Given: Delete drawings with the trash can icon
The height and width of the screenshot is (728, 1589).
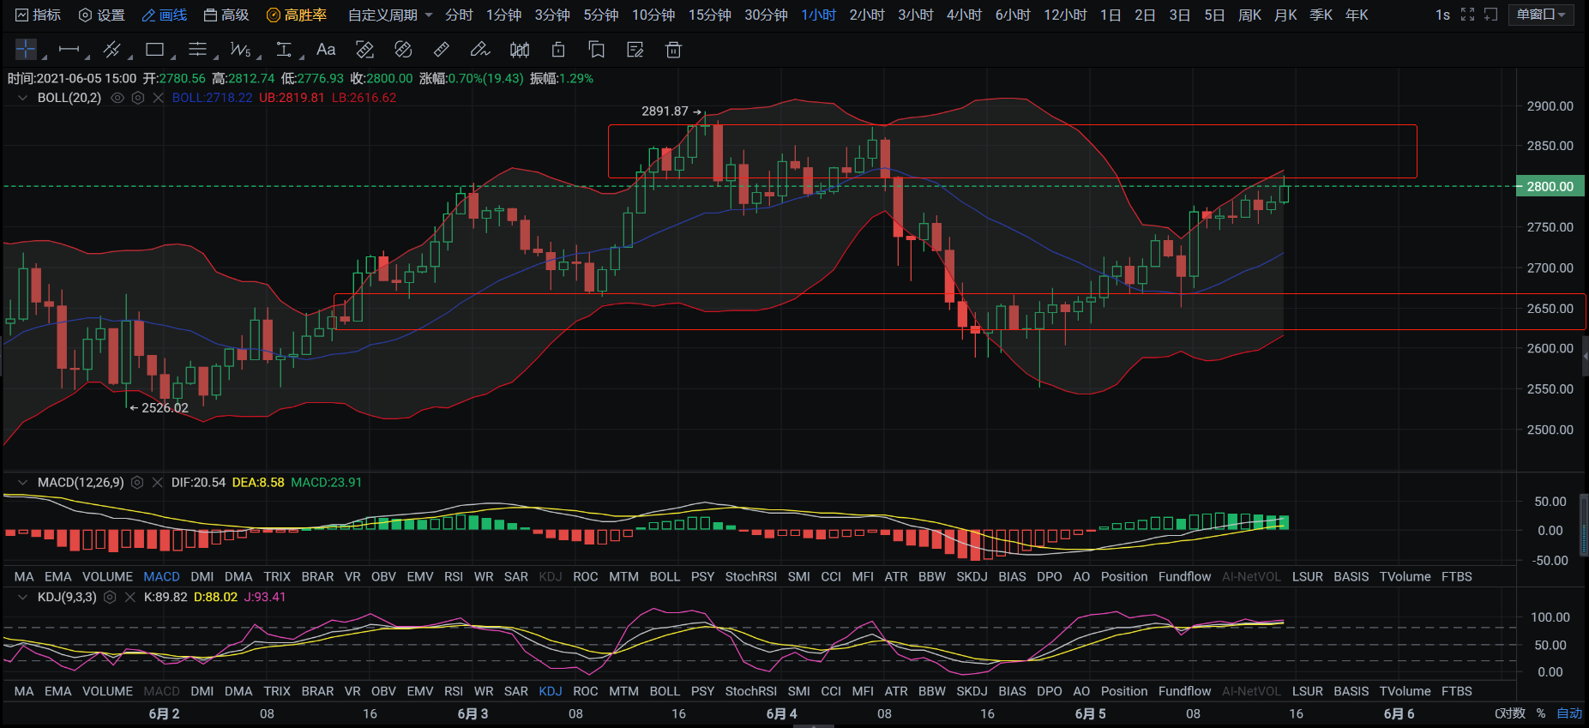Looking at the screenshot, I should pyautogui.click(x=674, y=50).
